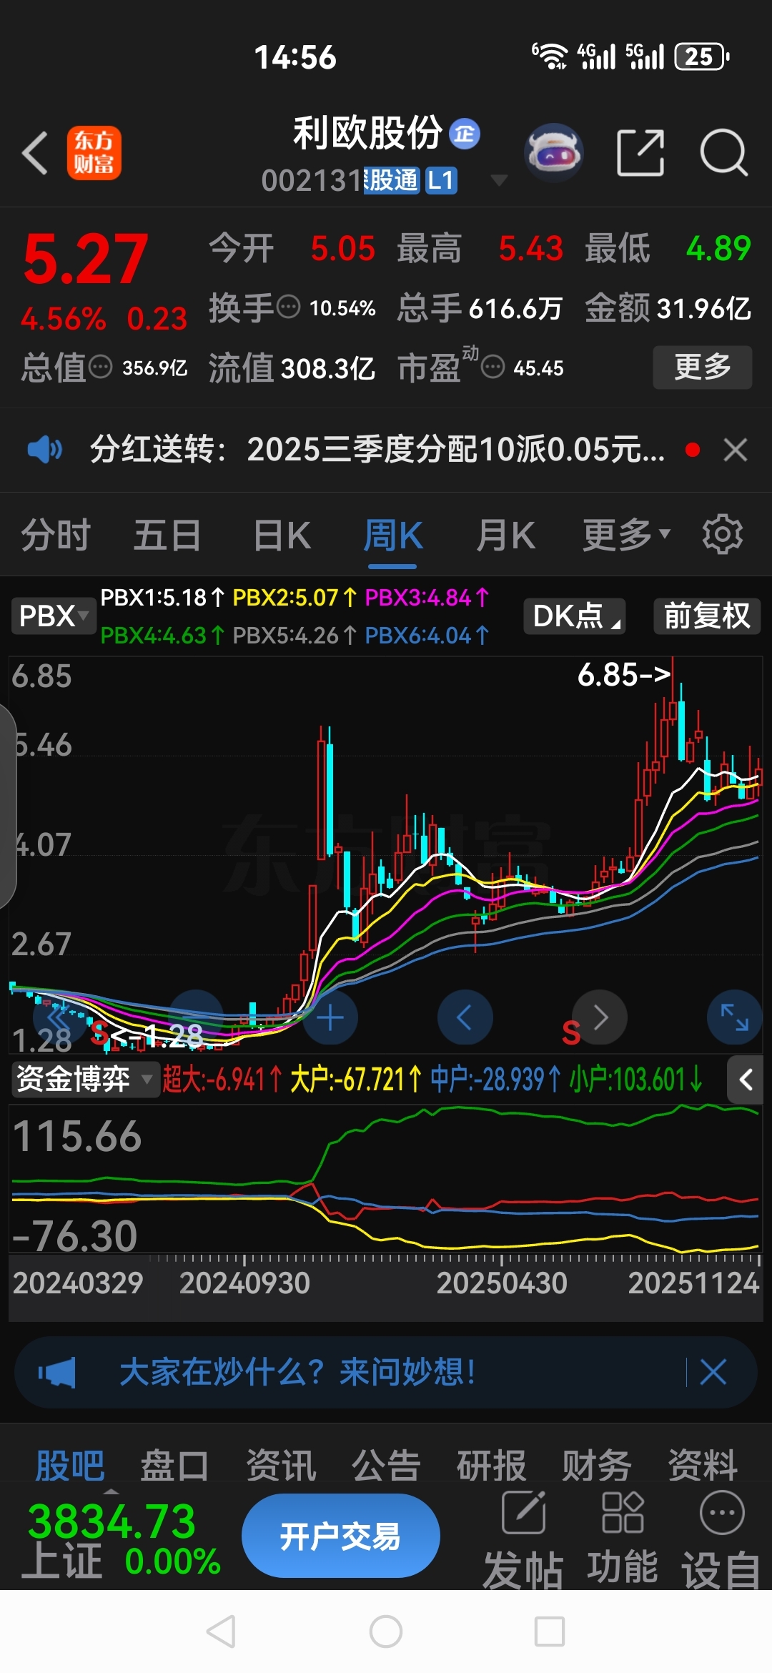The width and height of the screenshot is (772, 1673).
Task: Move chart left with the arrow button
Action: tap(465, 1017)
